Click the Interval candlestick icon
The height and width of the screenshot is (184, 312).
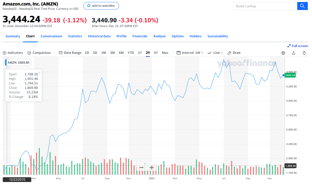click(178, 53)
